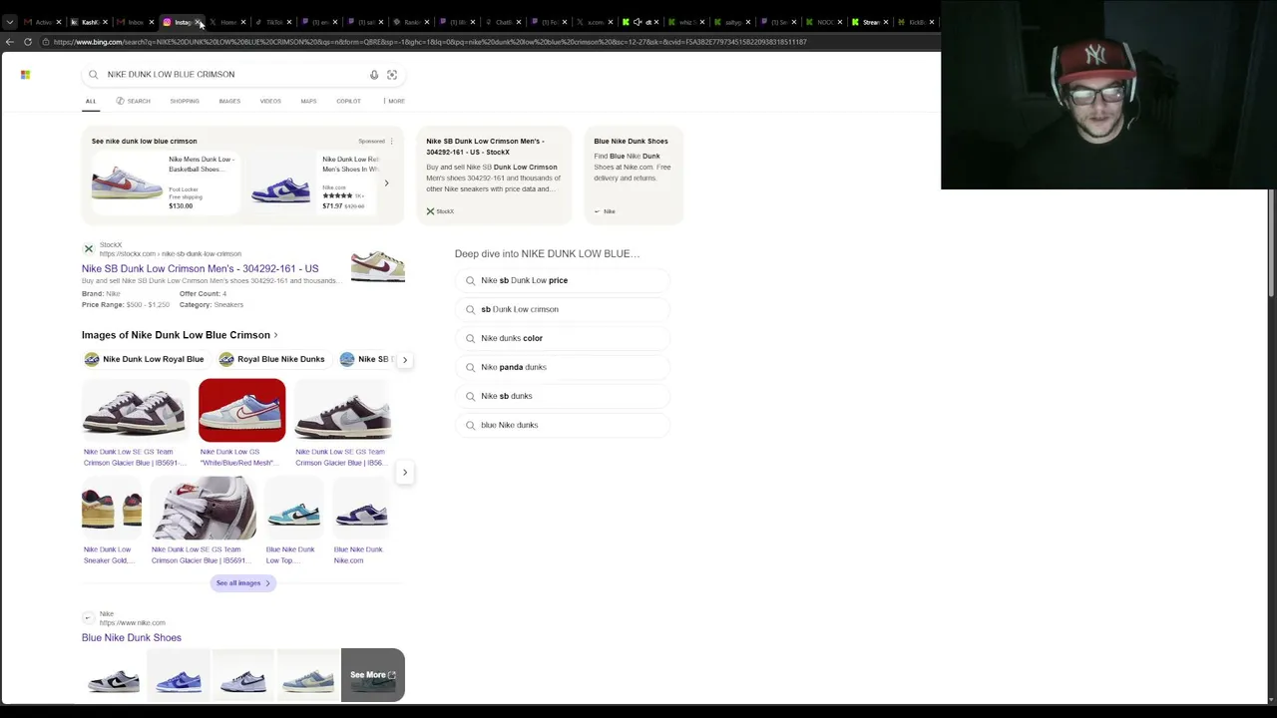The width and height of the screenshot is (1277, 718).
Task: Click the See all images button
Action: [x=242, y=583]
